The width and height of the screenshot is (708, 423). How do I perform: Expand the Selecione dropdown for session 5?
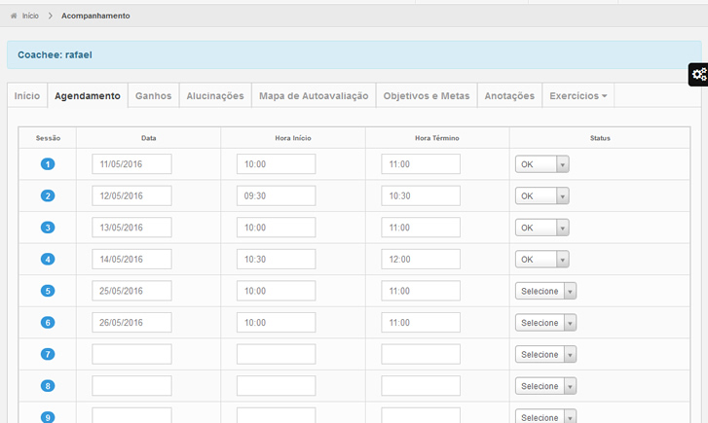click(x=545, y=291)
